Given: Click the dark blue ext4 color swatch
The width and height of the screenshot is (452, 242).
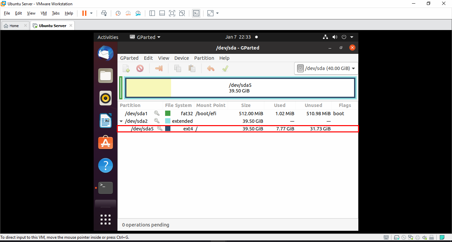Looking at the screenshot, I should [168, 128].
